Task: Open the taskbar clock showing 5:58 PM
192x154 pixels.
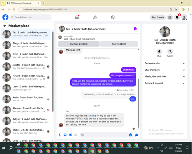Action: [179, 148]
